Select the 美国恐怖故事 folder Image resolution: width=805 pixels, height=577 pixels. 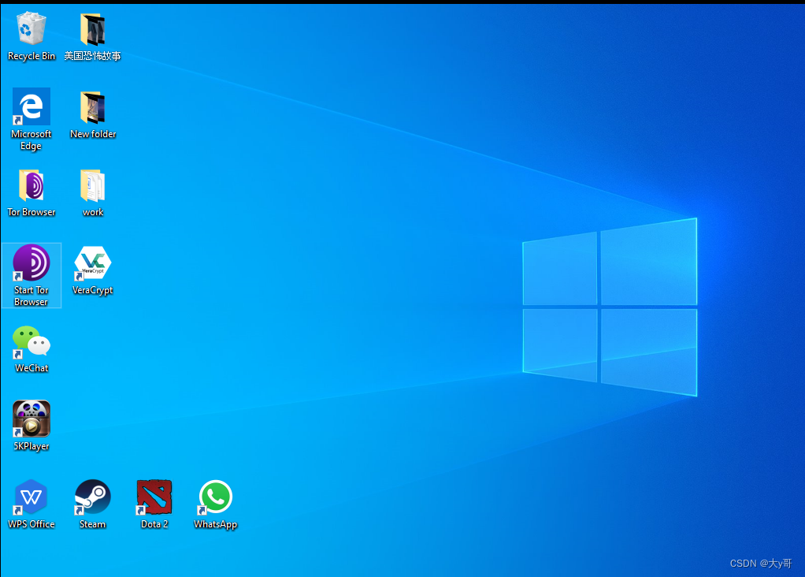92,29
